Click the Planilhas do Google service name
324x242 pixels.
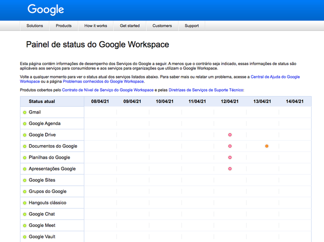point(50,157)
